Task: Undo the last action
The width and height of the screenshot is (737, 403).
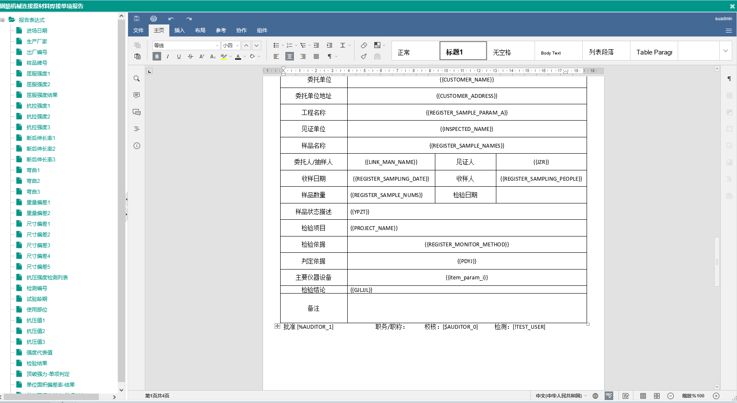Action: coord(171,18)
